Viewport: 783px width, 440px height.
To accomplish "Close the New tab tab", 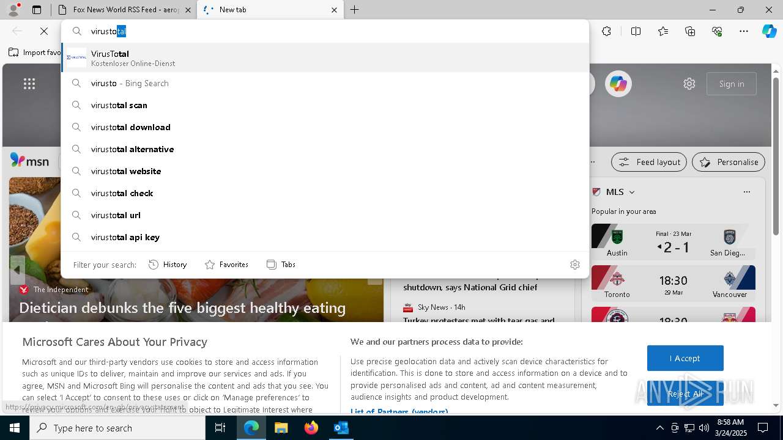I will click(334, 10).
